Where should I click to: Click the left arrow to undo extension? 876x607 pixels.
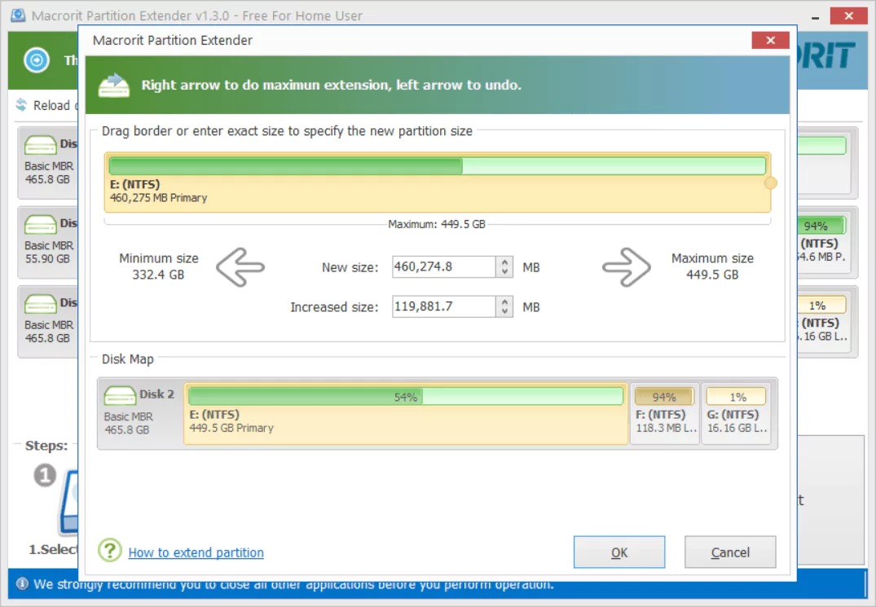pyautogui.click(x=240, y=267)
